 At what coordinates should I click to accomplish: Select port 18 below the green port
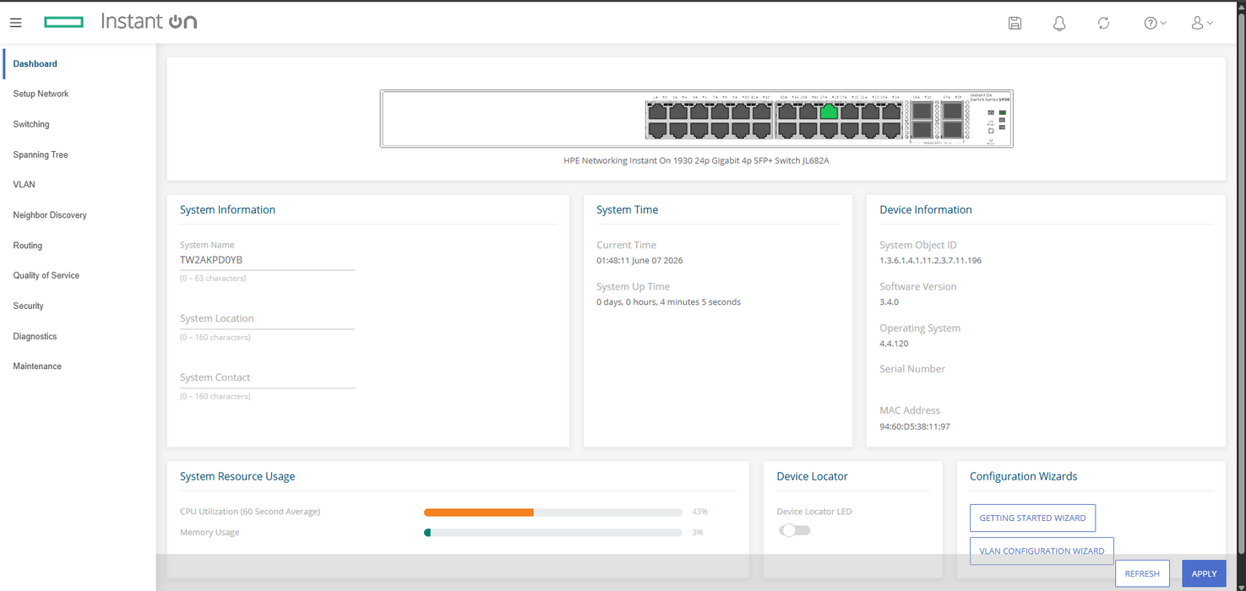(829, 130)
